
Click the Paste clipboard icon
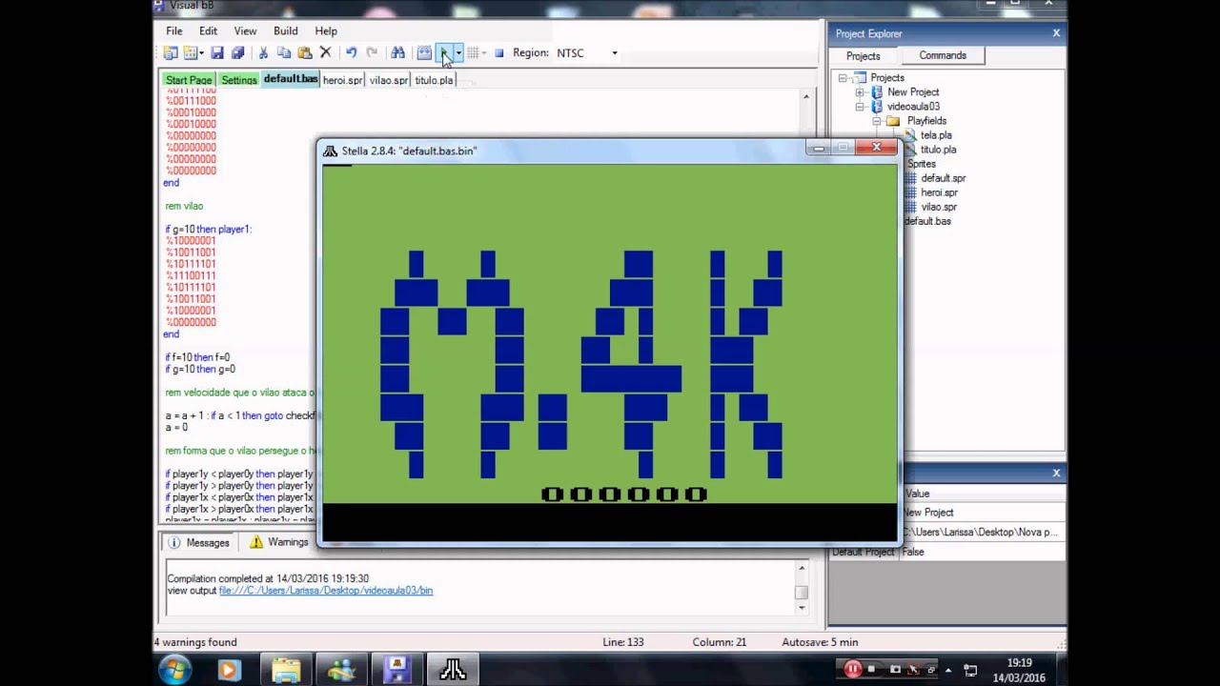305,53
